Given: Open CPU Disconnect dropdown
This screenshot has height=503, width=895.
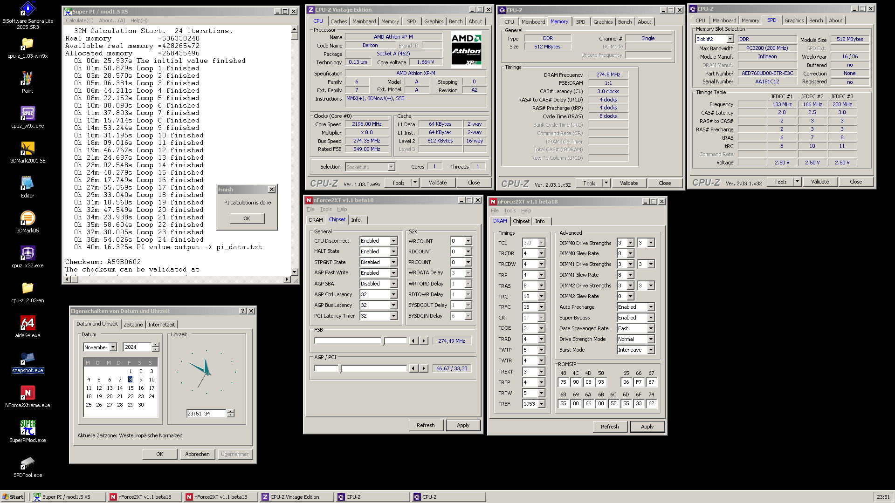Looking at the screenshot, I should pos(393,241).
